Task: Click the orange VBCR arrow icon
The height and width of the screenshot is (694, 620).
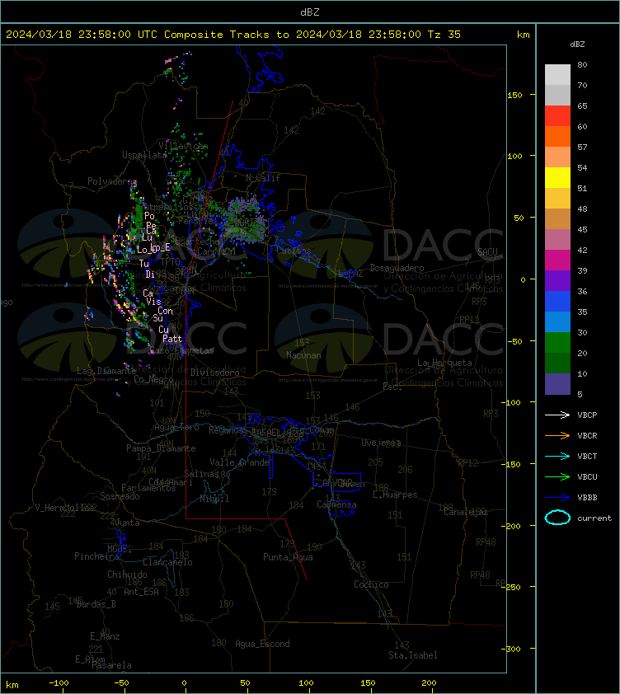Action: tap(557, 435)
